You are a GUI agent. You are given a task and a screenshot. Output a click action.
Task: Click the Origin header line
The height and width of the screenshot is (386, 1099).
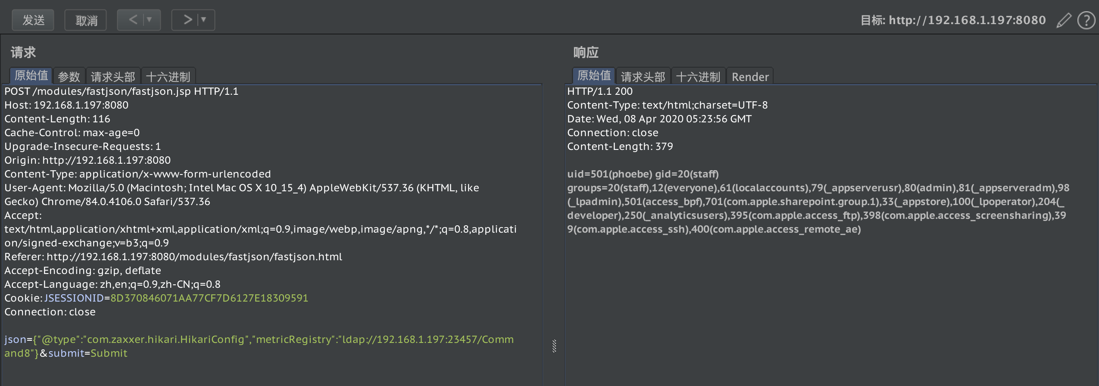click(x=87, y=160)
